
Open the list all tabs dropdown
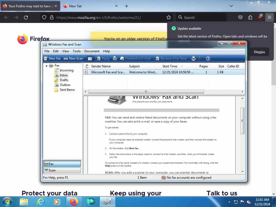coord(231,6)
